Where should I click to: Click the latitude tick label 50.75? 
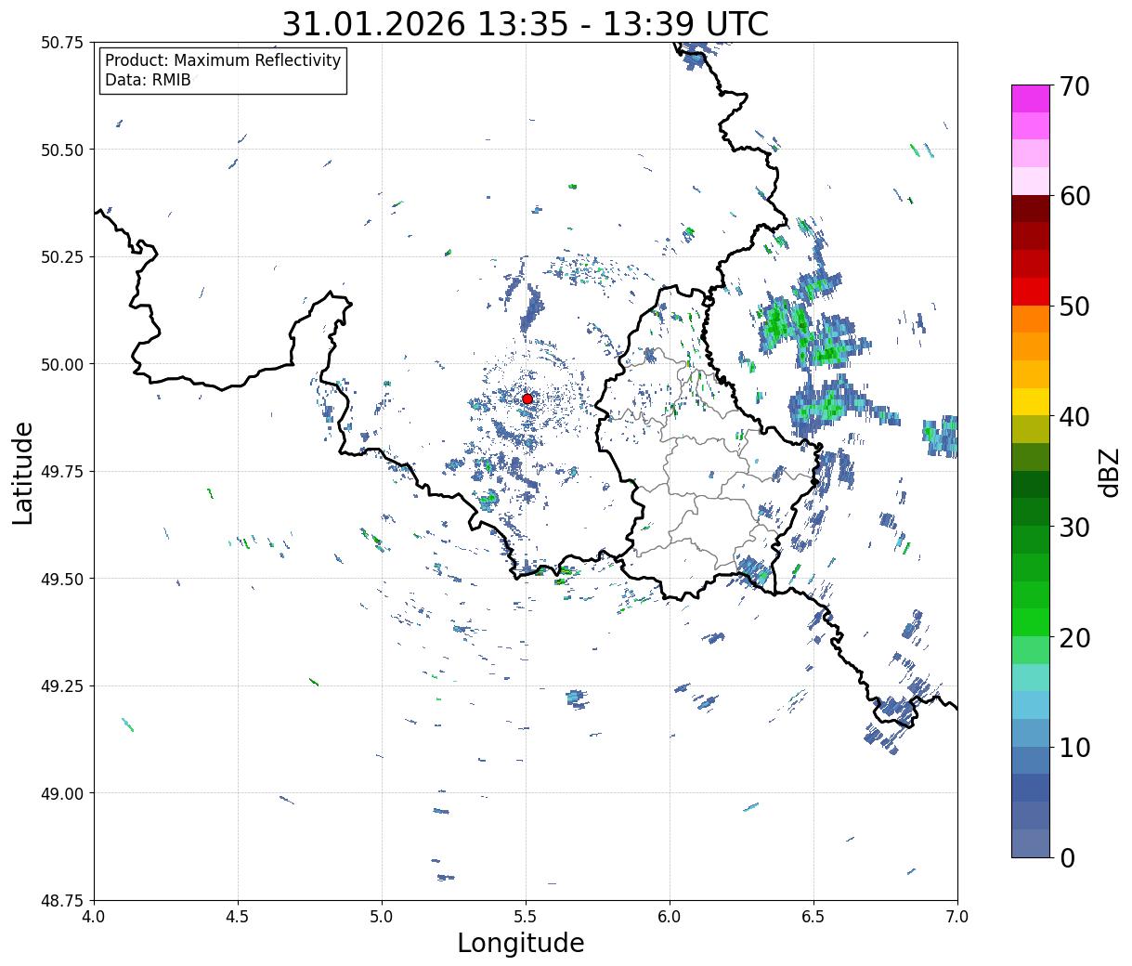(63, 43)
